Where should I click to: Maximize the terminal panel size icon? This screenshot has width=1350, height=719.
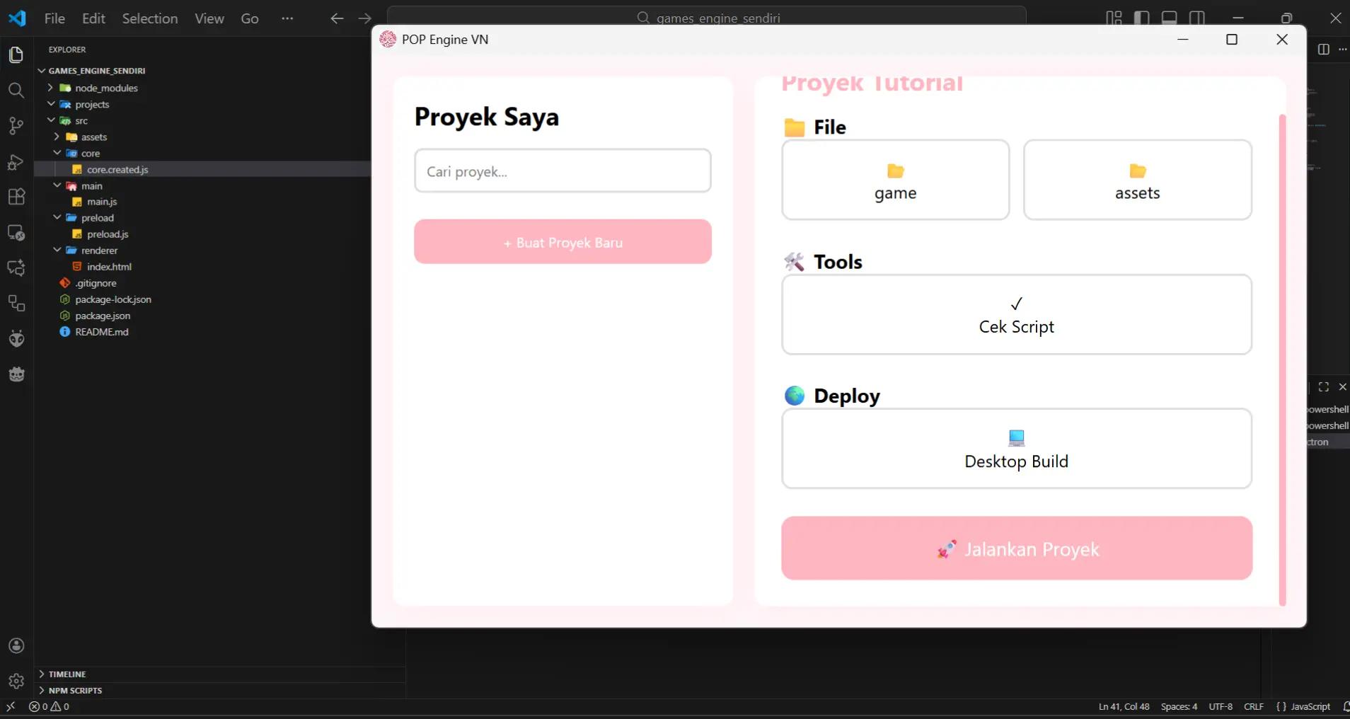(x=1324, y=386)
